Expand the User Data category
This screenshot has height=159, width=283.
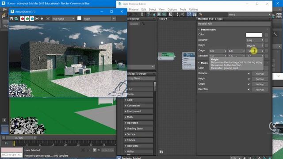click(138, 146)
